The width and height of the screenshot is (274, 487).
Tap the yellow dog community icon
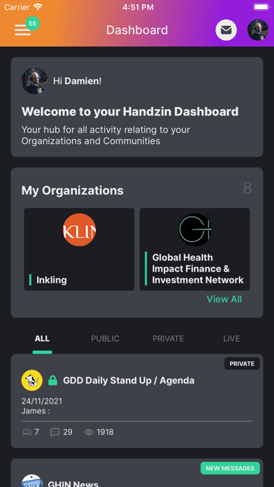point(32,380)
